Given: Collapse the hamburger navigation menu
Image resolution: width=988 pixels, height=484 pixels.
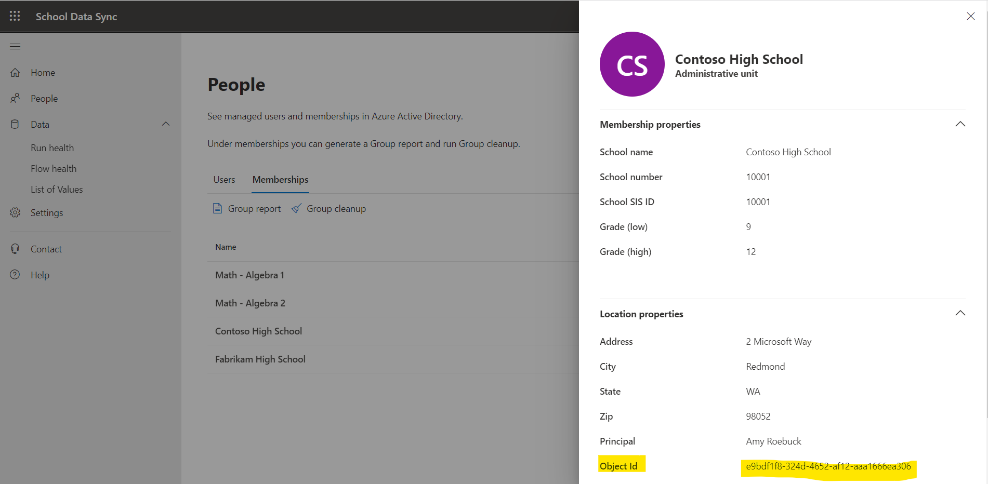Looking at the screenshot, I should pyautogui.click(x=15, y=46).
